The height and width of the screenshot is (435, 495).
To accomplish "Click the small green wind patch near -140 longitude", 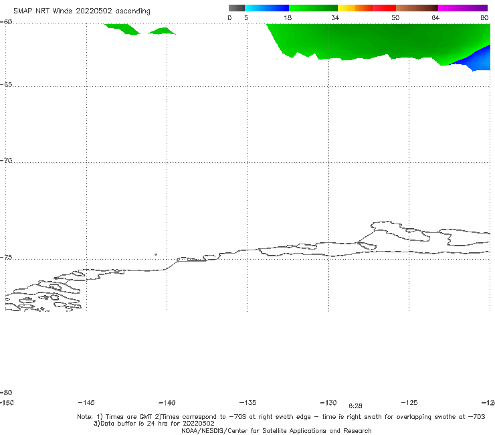I will click(x=162, y=31).
